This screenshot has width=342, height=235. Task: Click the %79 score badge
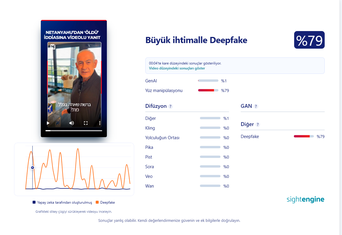[309, 40]
